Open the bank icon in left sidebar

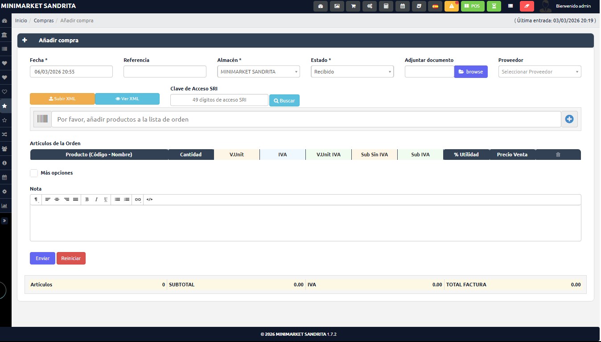coord(4,35)
